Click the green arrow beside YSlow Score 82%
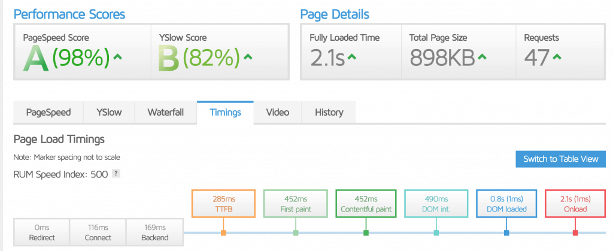613x251 pixels. point(248,58)
